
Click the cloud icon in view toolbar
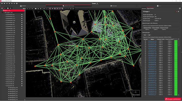55,9
